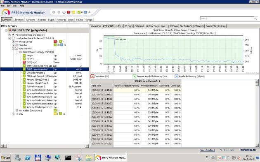Click the Hades green sensor count icon
260x162 pixels.
tap(55, 110)
